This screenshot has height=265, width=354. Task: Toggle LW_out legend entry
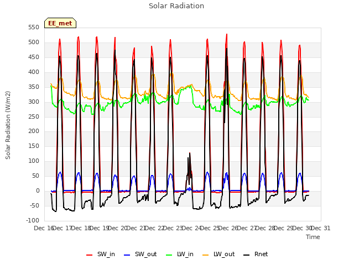[218, 254]
